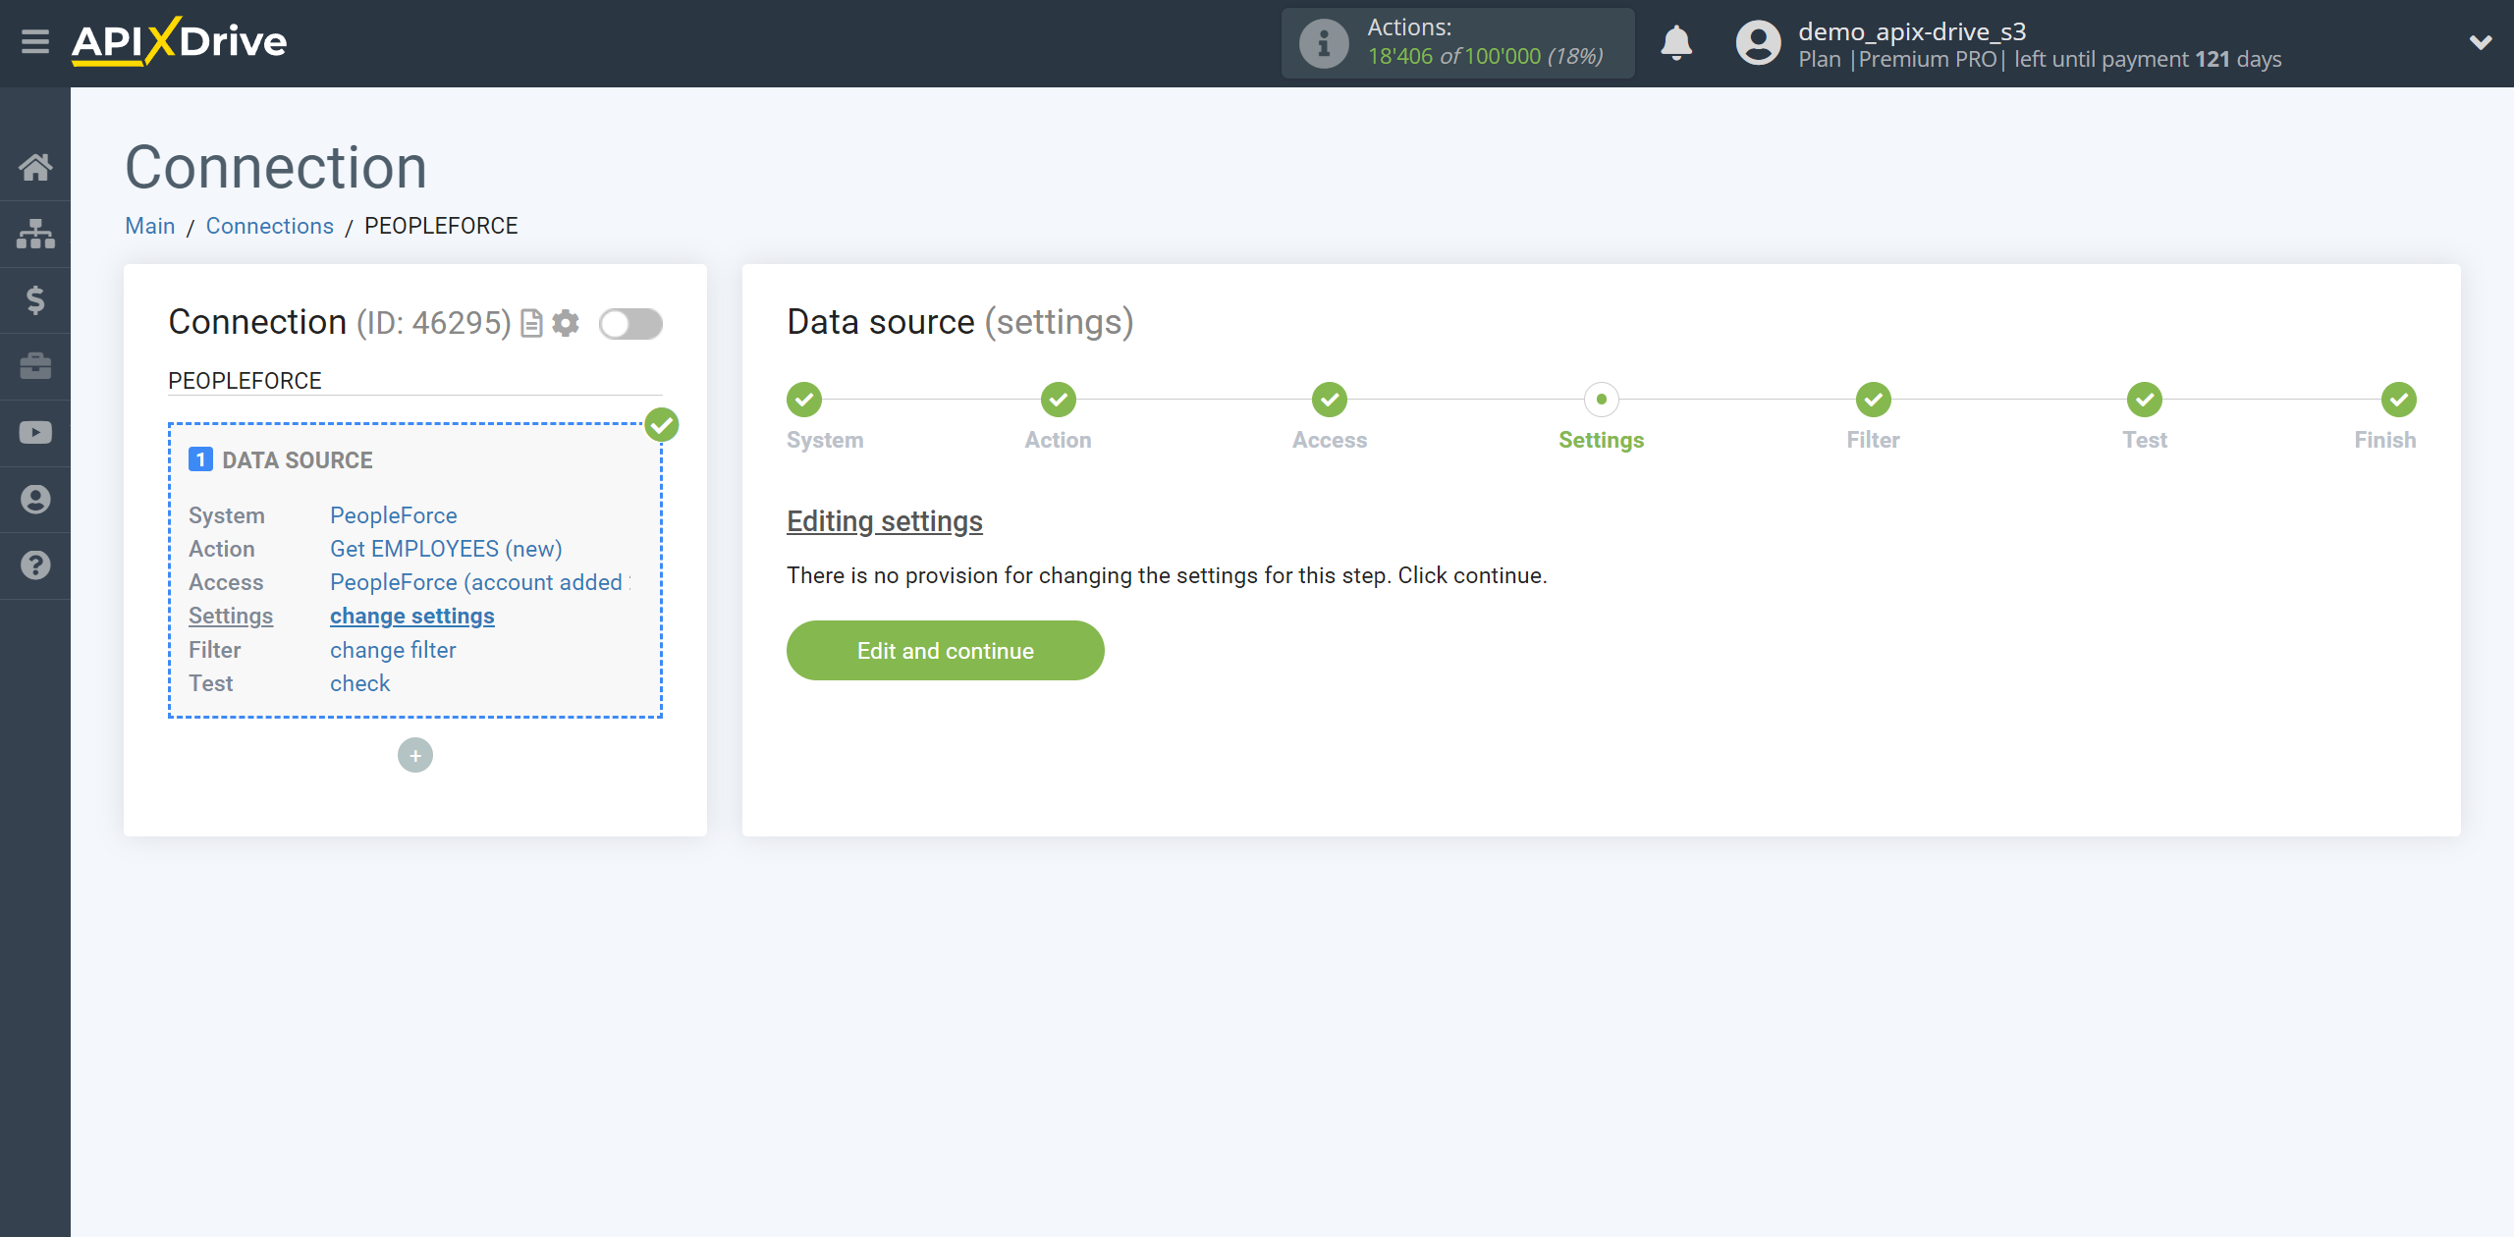Click the Actions usage progress indicator
Screen dimensions: 2514x1237
(1459, 43)
